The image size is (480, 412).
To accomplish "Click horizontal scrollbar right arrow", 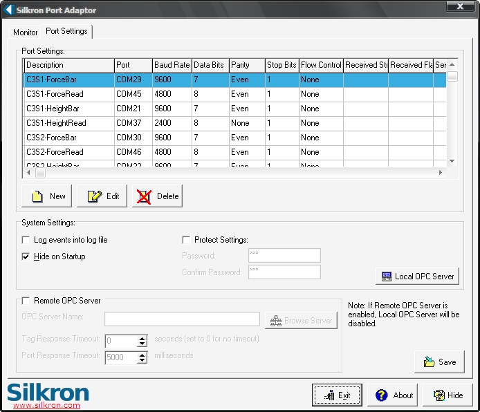I will click(441, 173).
